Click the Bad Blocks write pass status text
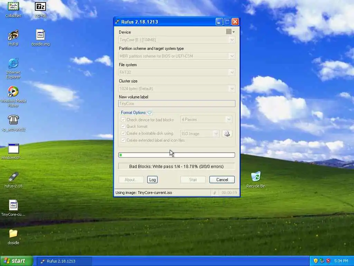This screenshot has width=354, height=266. pos(176,167)
